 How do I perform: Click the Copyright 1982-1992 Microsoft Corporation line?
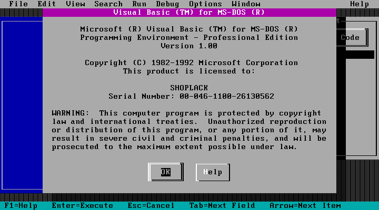(191, 62)
